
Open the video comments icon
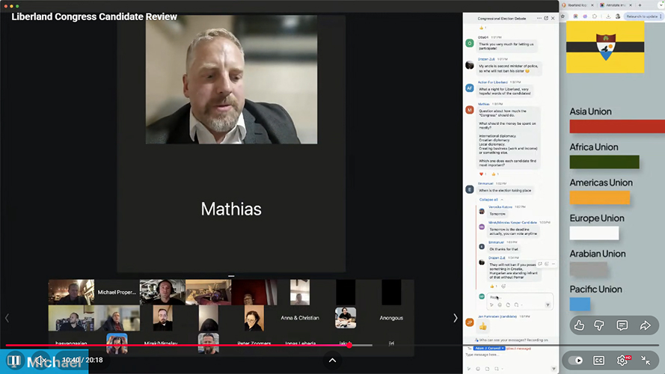(x=622, y=325)
